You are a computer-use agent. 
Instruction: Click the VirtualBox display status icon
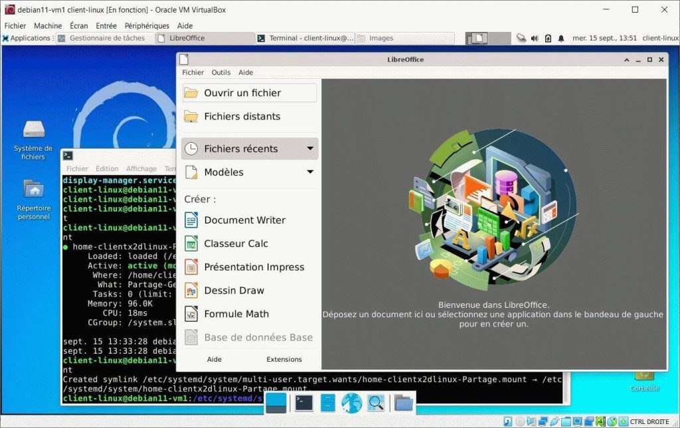(x=577, y=421)
